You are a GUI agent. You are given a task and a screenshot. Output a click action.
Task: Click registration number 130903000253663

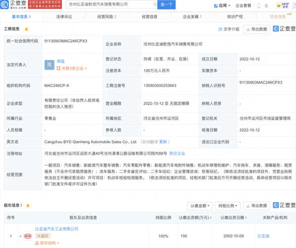coord(160,85)
